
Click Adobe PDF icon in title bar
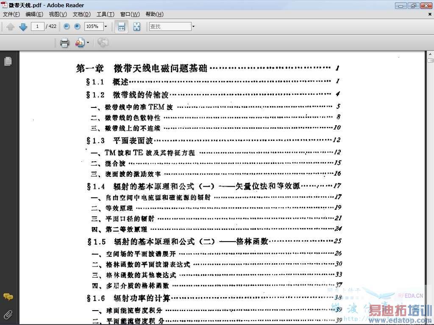point(4,5)
